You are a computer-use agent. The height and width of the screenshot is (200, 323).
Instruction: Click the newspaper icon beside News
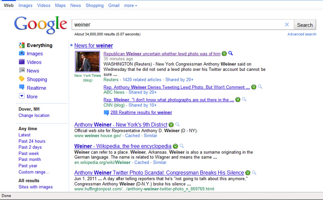22,70
